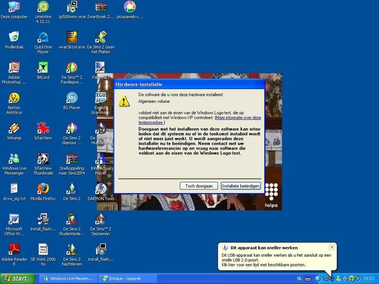The height and width of the screenshot is (284, 379).
Task: Open the BitLord desktop icon
Action: [x=43, y=71]
